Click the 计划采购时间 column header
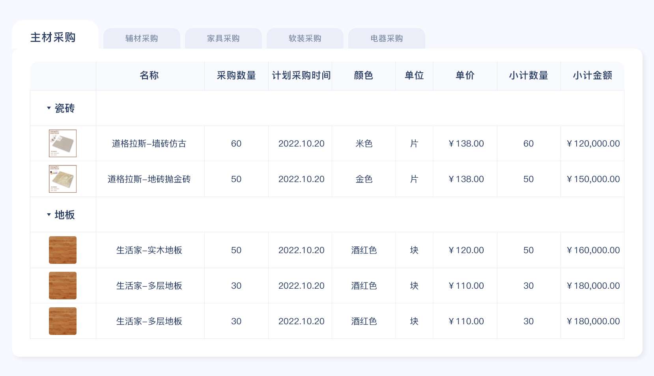The image size is (654, 376). [301, 75]
